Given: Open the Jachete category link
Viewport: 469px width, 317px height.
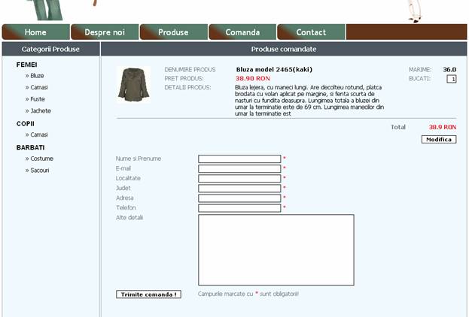Looking at the screenshot, I should point(41,111).
